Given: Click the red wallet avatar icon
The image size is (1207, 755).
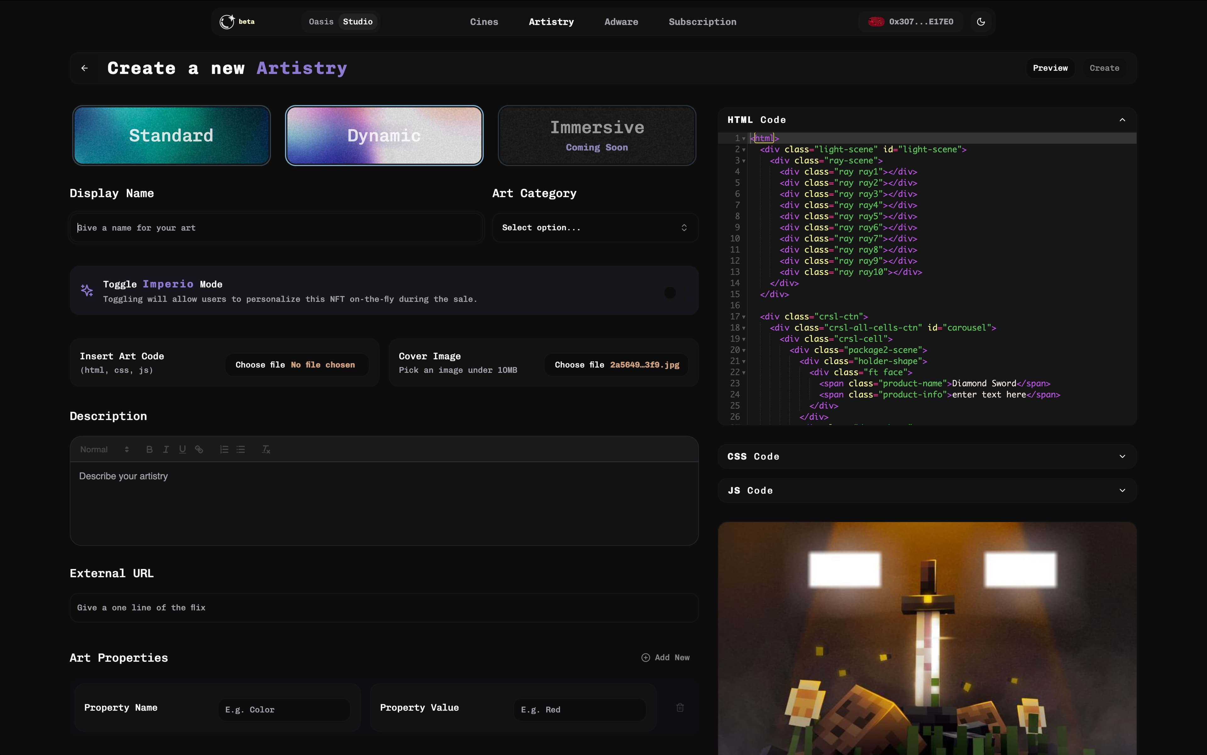Looking at the screenshot, I should coord(876,21).
